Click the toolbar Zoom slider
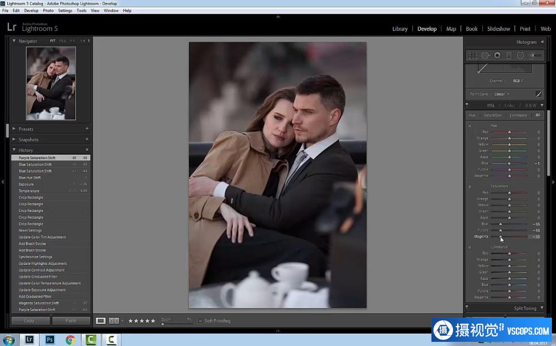 click(x=176, y=324)
